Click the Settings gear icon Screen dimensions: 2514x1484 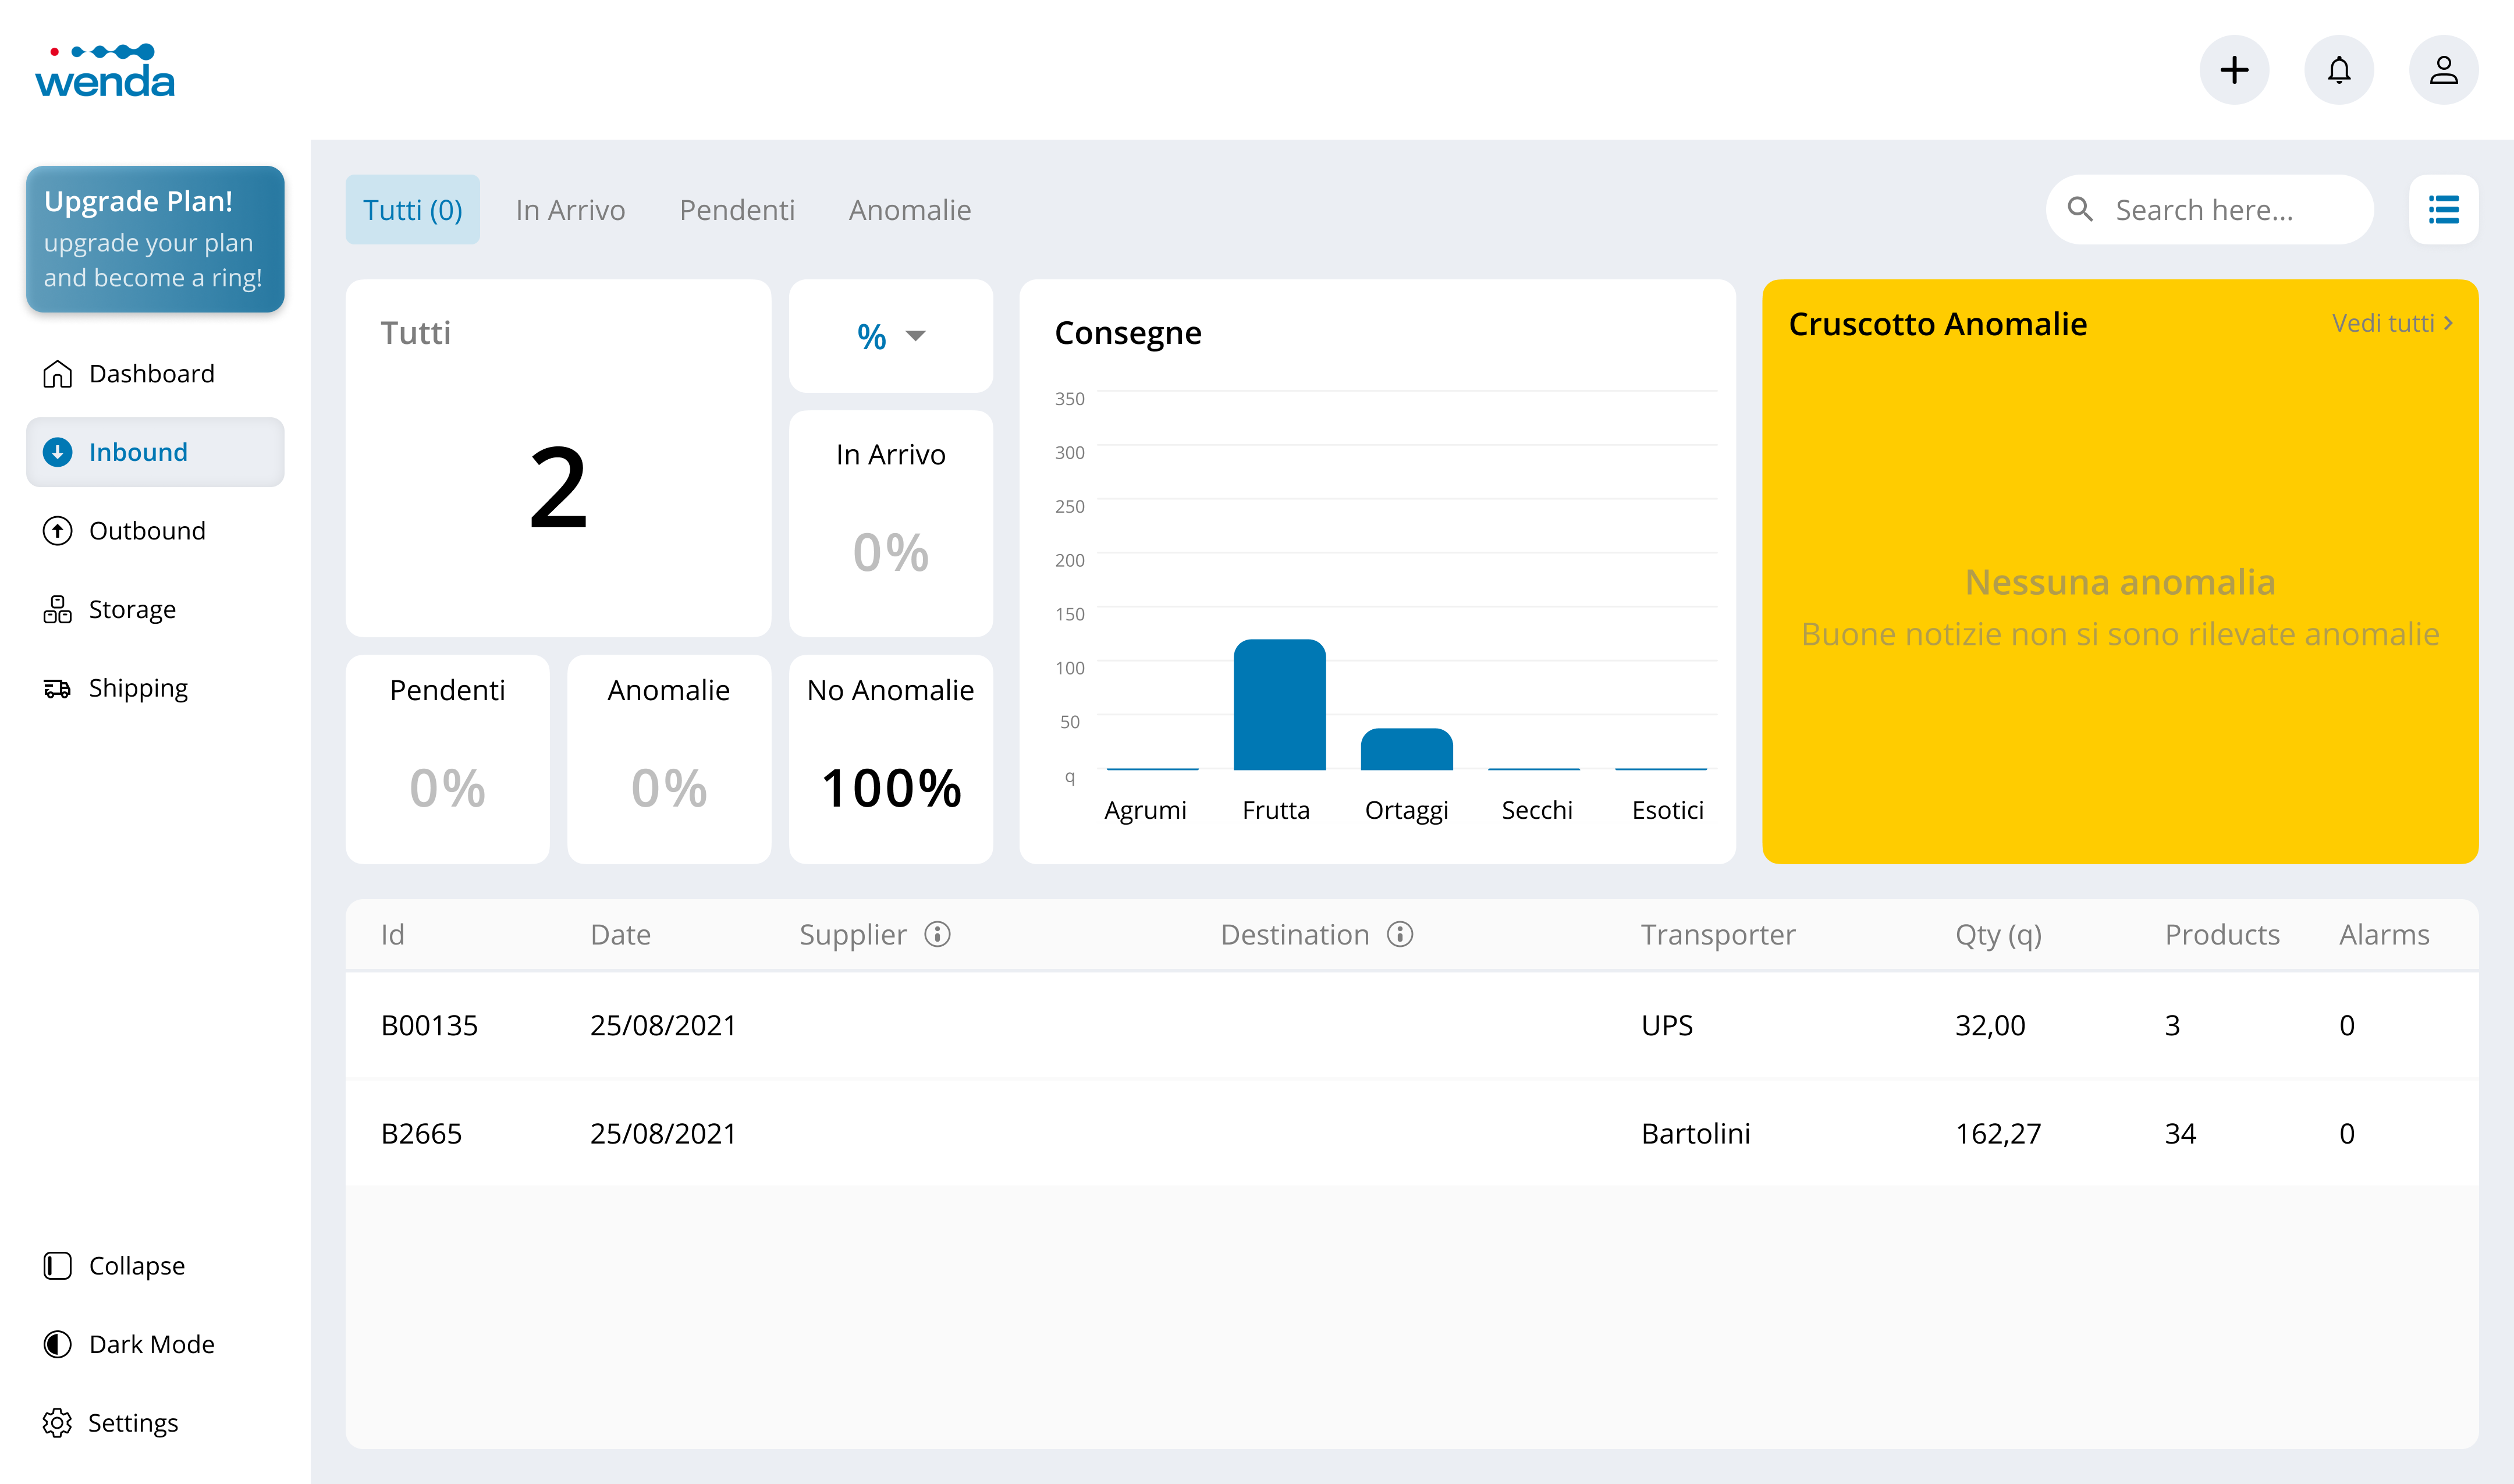click(x=58, y=1423)
